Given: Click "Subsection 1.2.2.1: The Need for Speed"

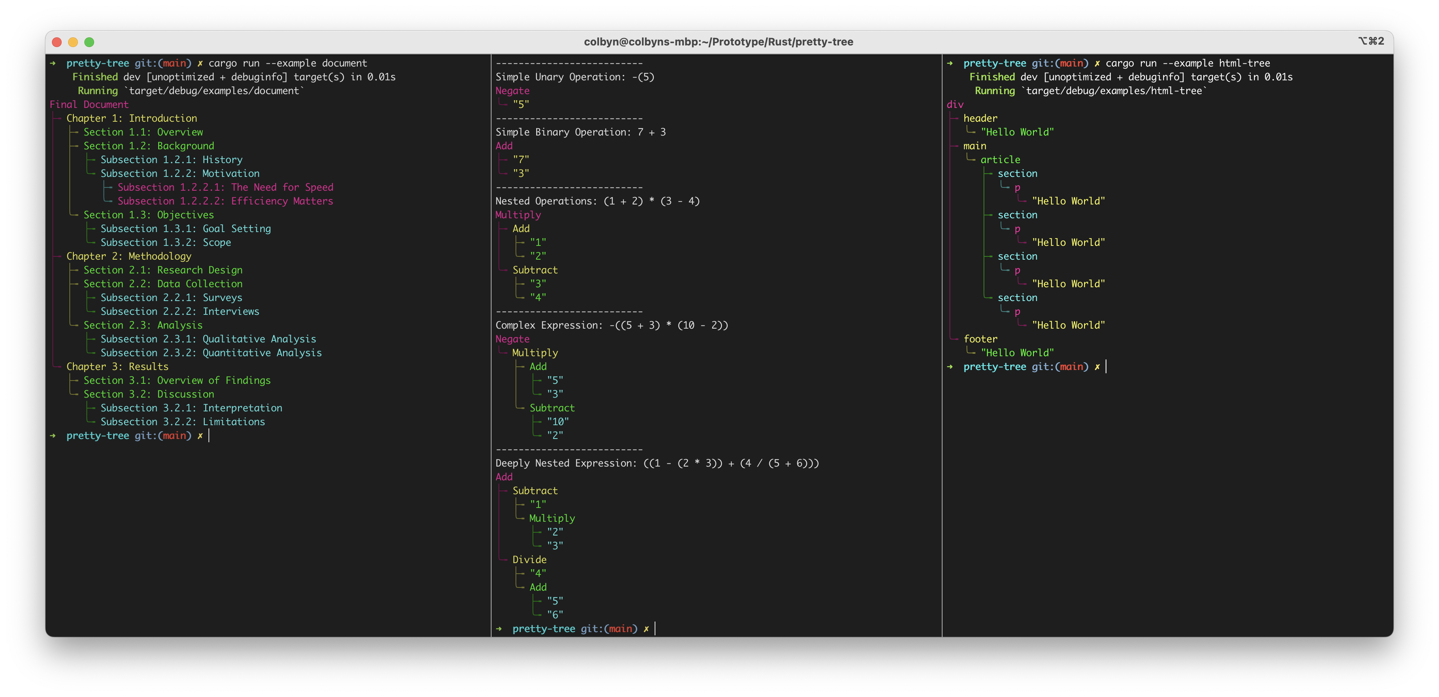Looking at the screenshot, I should 225,187.
